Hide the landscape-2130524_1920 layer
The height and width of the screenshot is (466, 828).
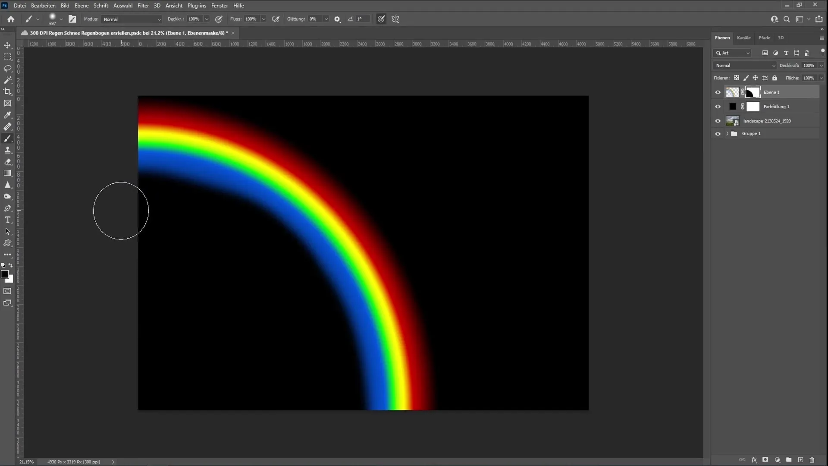coord(718,120)
